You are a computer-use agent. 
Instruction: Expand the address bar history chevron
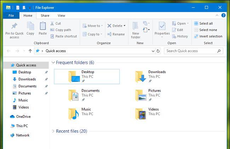tap(153, 51)
